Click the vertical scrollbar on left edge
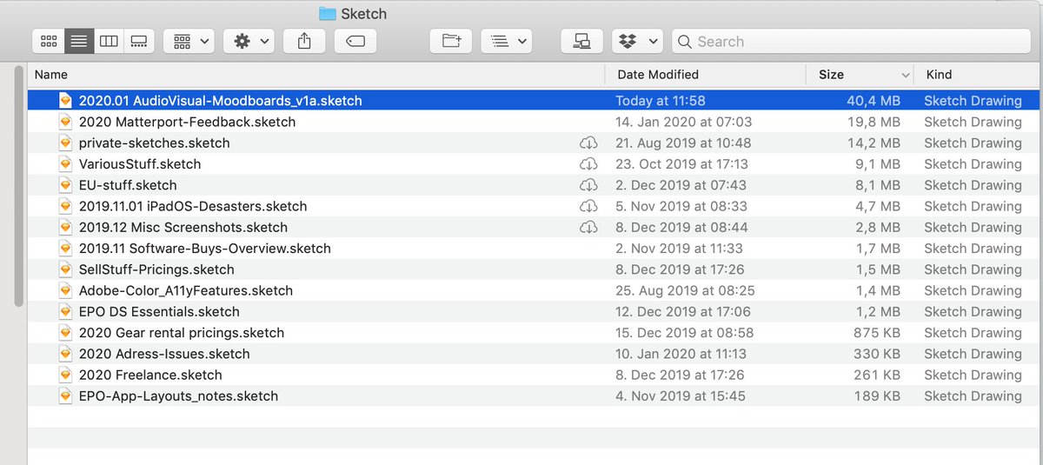Screen dimensions: 1043x465 click(18, 187)
